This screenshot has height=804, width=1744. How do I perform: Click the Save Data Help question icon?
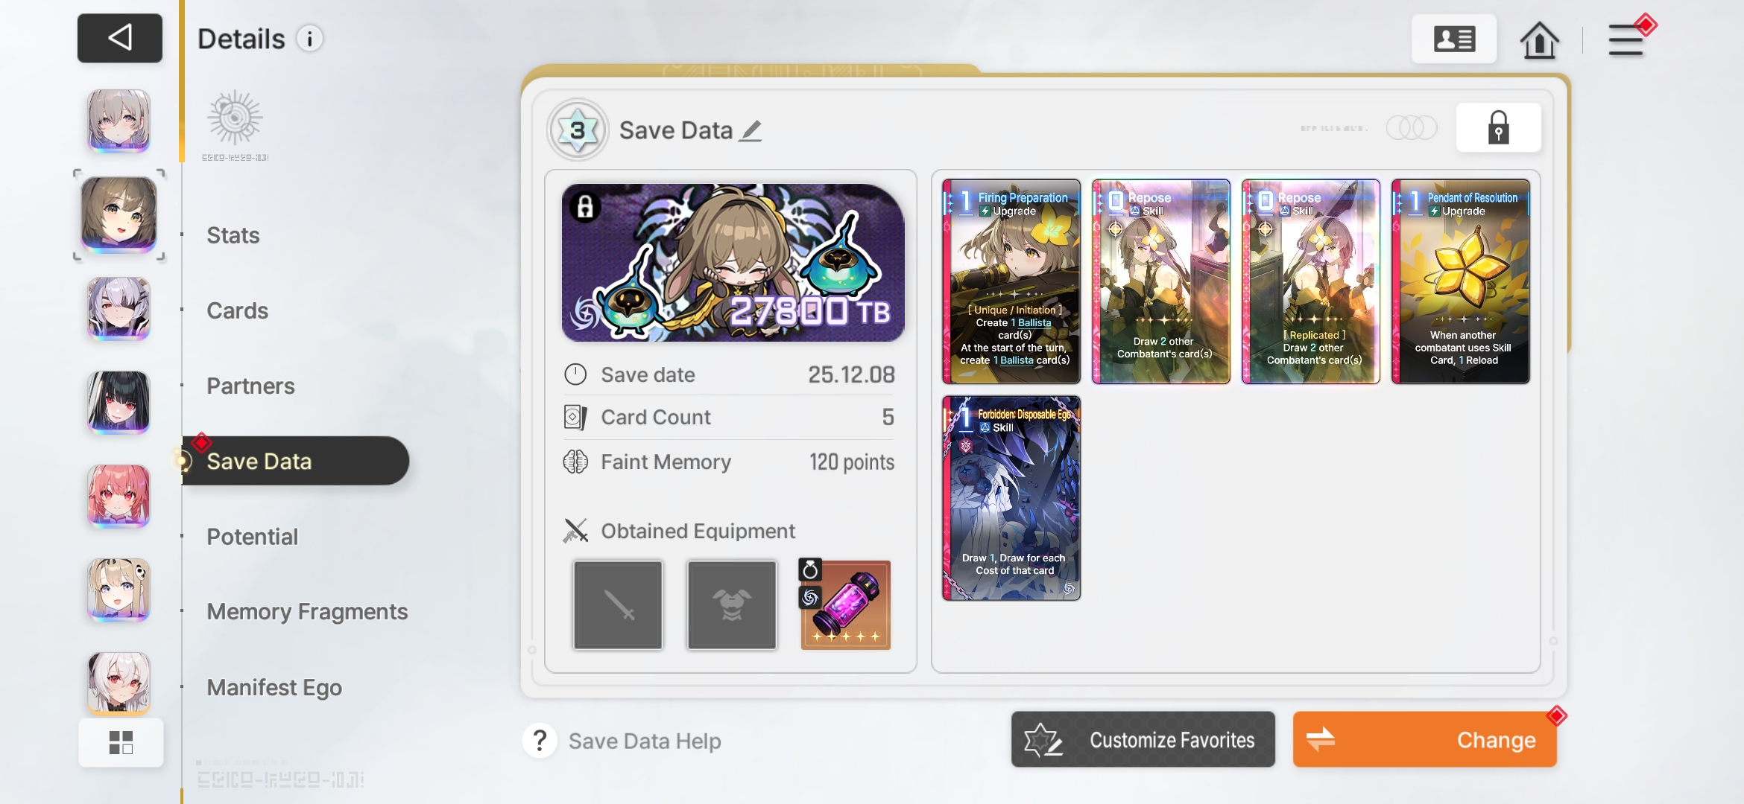pyautogui.click(x=540, y=741)
